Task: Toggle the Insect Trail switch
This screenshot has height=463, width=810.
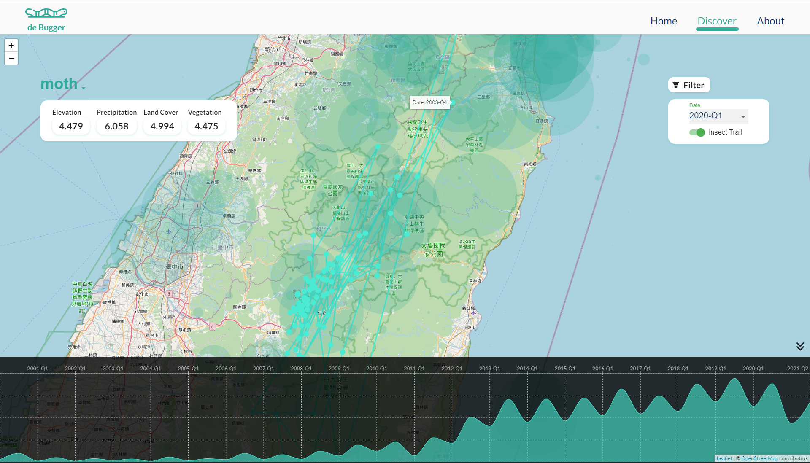Action: [x=697, y=132]
